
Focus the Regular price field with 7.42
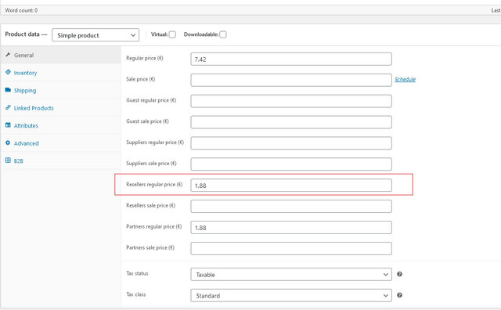[x=291, y=59]
